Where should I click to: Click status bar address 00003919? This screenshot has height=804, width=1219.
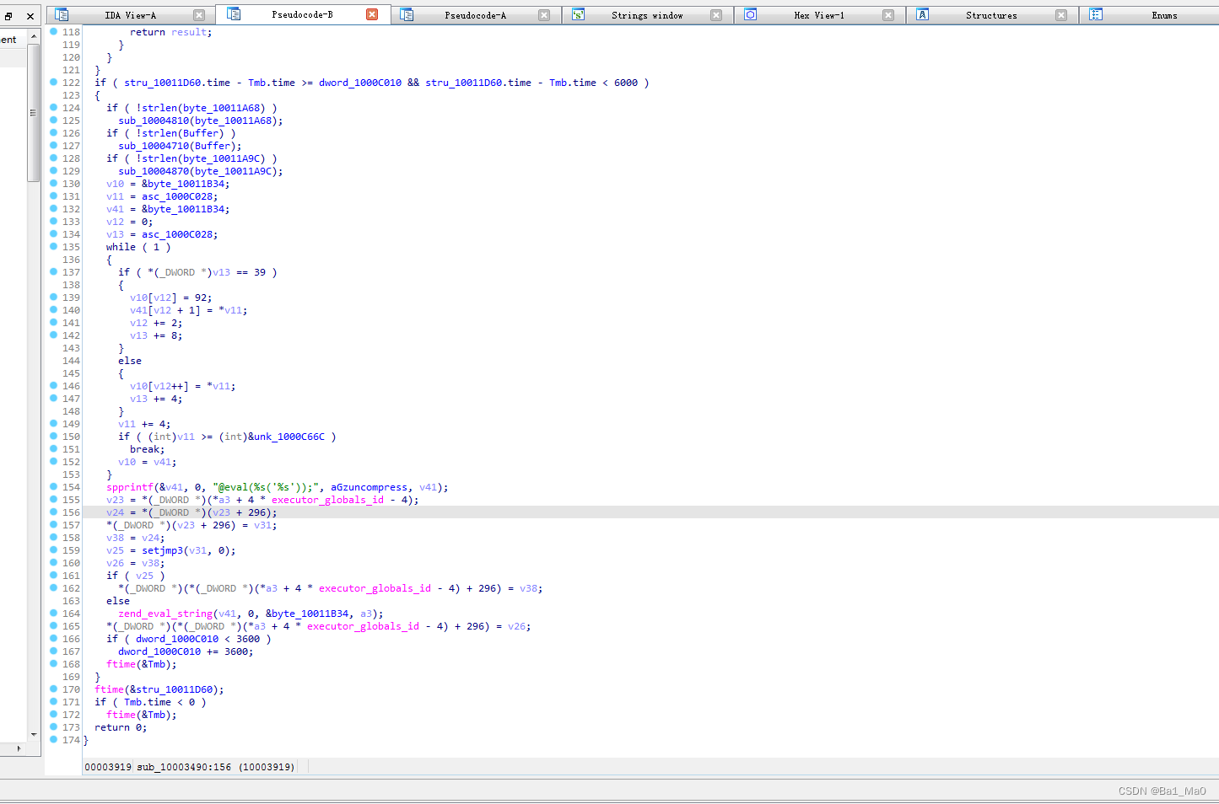click(108, 767)
